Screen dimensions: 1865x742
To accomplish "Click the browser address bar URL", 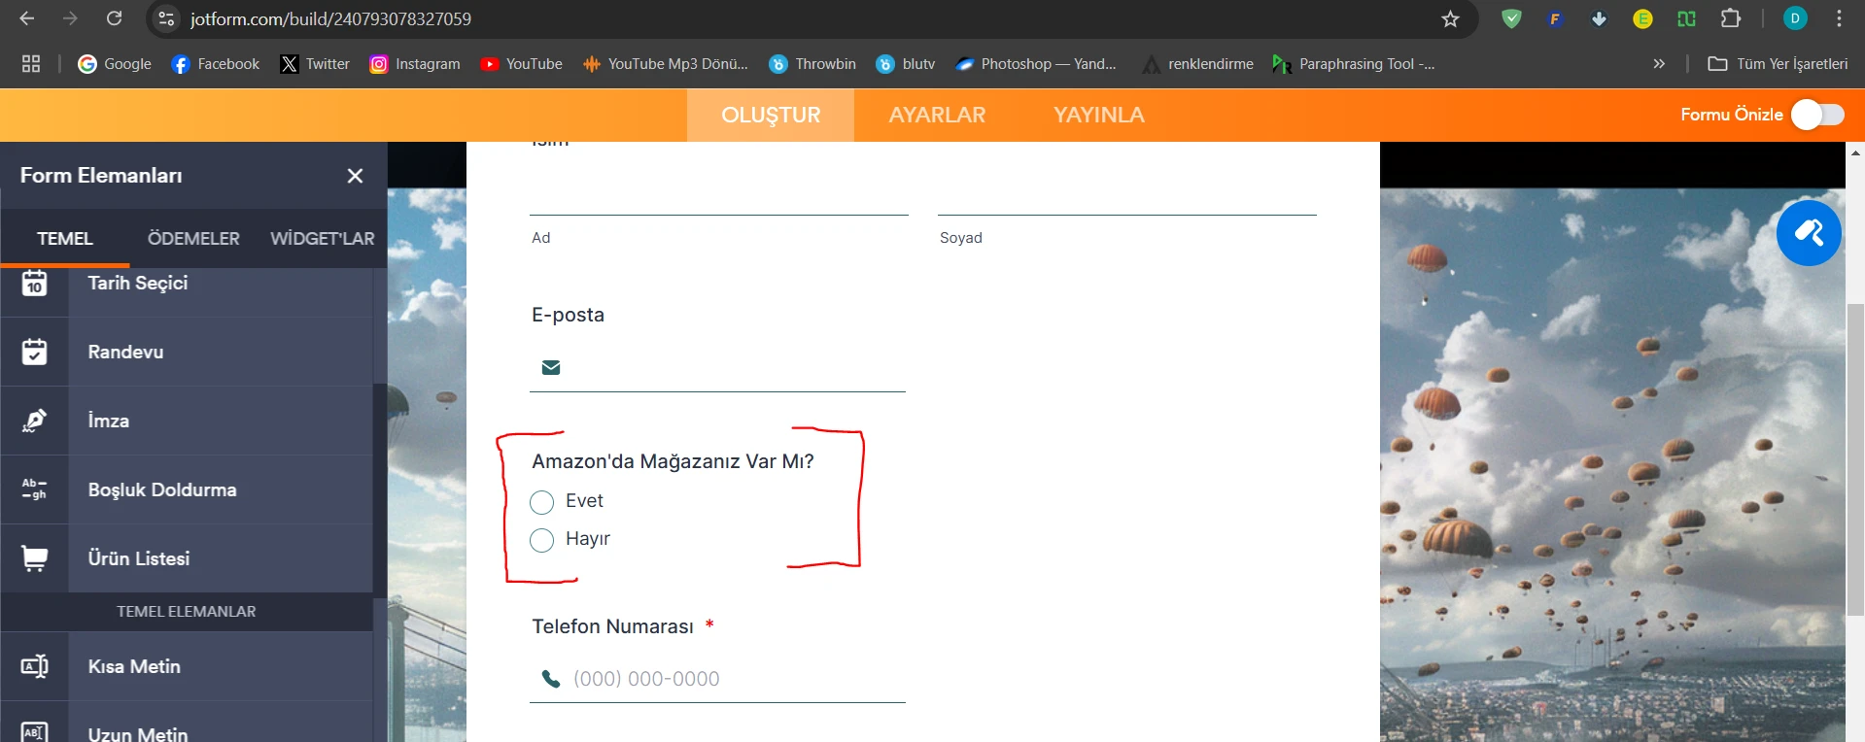I will click(330, 18).
